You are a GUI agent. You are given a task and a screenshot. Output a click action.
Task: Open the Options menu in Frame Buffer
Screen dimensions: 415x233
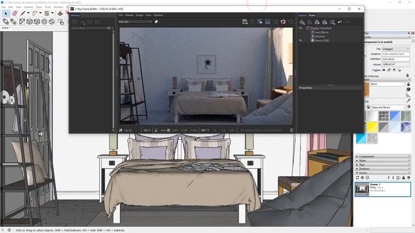pos(158,16)
